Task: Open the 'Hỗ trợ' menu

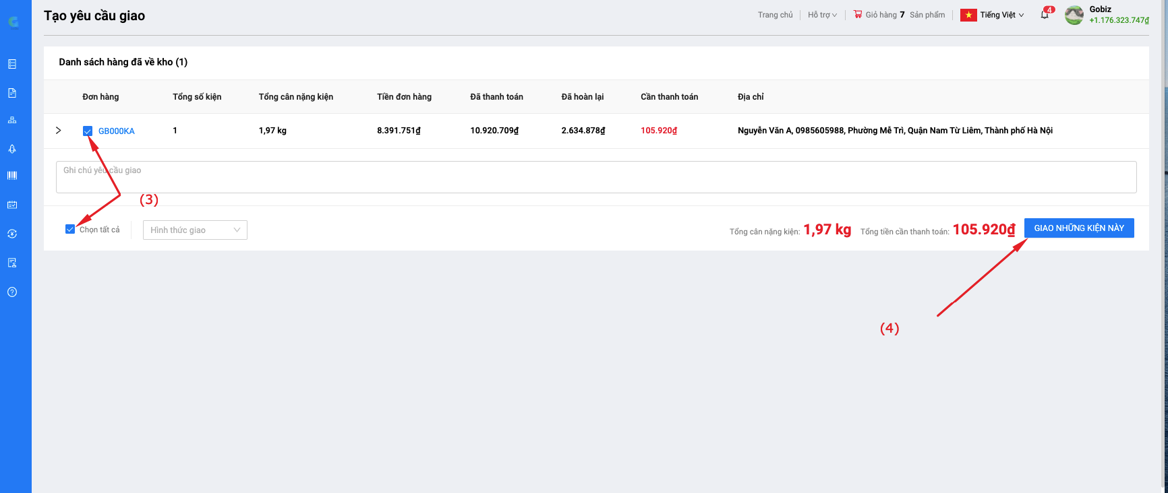Action: 822,15
